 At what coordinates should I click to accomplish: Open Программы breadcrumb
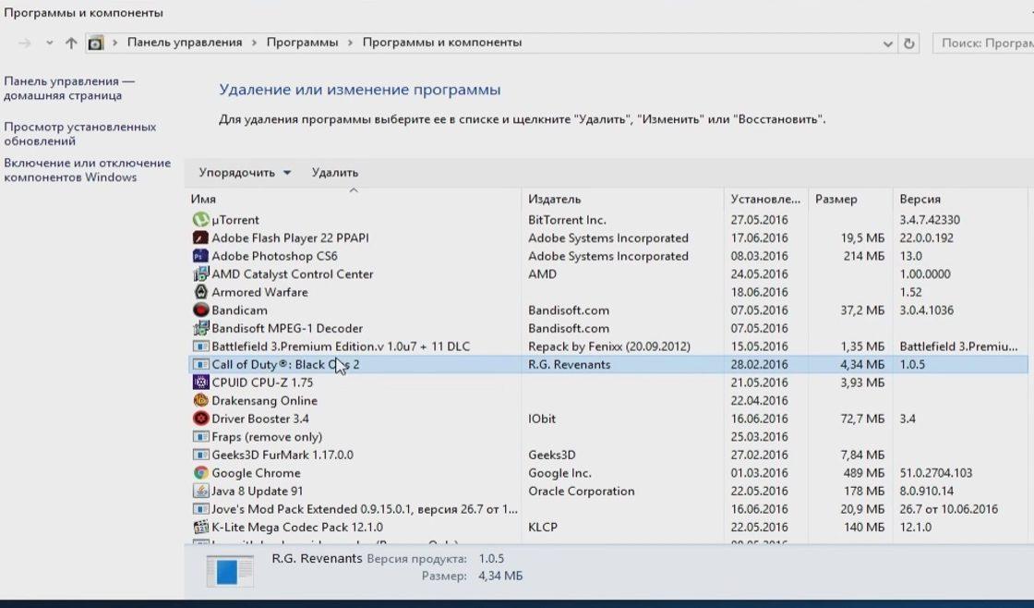pyautogui.click(x=302, y=43)
